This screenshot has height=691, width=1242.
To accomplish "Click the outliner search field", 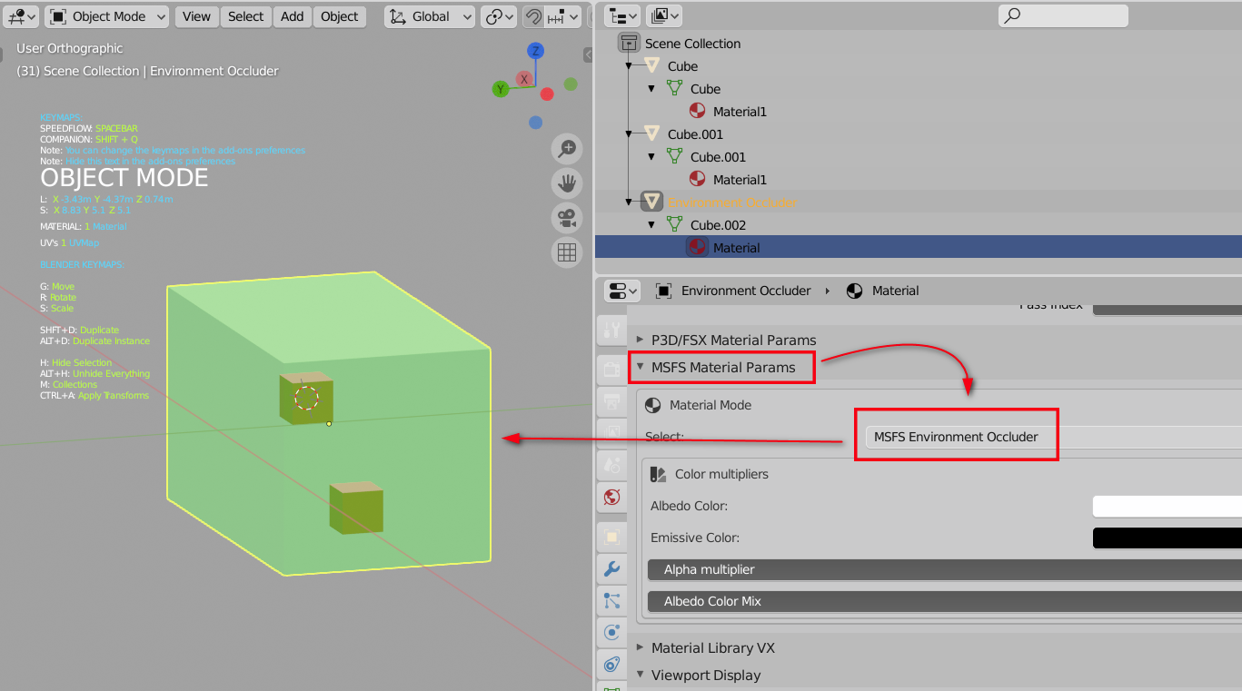I will click(x=1063, y=15).
